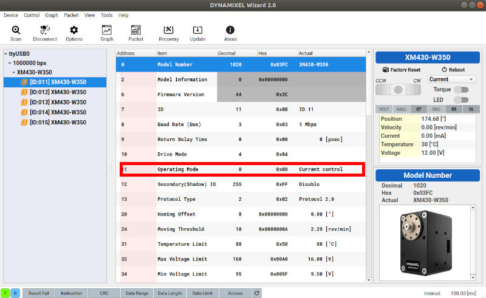The height and width of the screenshot is (298, 486).
Task: Select device [ID:013] XM430-W350
Action: [55, 102]
